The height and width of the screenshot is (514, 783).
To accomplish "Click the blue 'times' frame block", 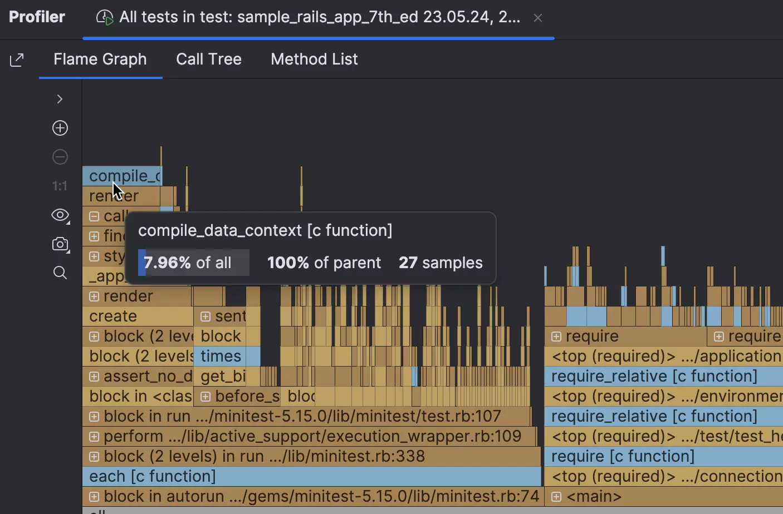I will (226, 357).
